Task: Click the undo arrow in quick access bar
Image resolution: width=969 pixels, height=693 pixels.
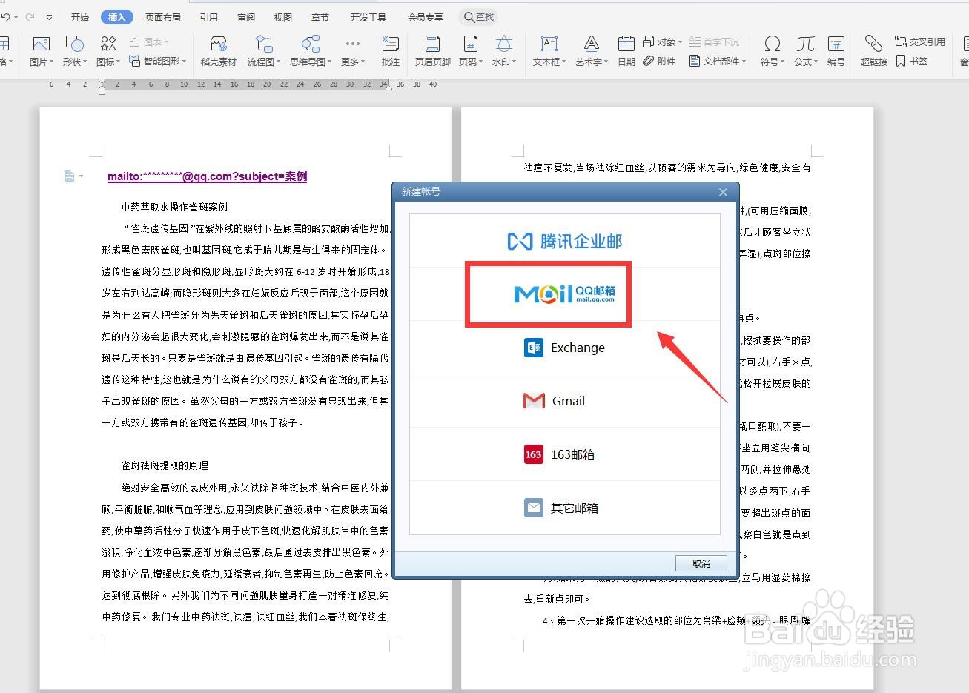Action: coord(6,16)
